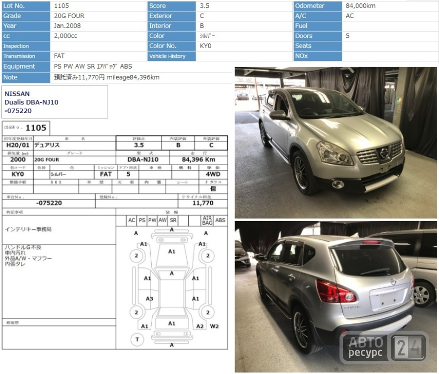The height and width of the screenshot is (374, 439).
Task: Click the sheet's 3.5 score cell
Action: click(x=139, y=145)
